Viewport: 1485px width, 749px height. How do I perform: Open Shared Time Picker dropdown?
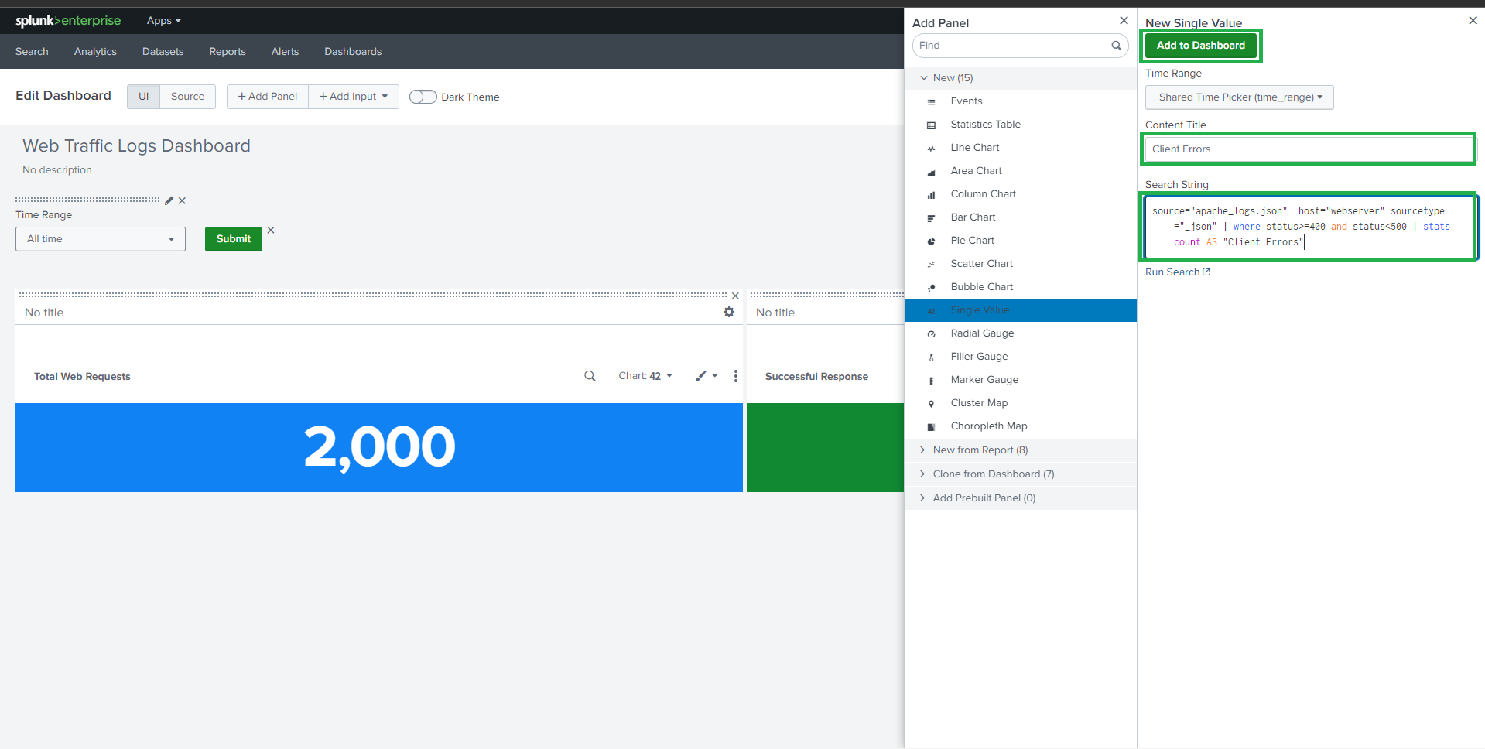coord(1240,97)
